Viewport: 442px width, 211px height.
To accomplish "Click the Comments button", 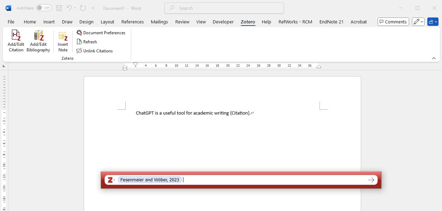I will [x=393, y=22].
